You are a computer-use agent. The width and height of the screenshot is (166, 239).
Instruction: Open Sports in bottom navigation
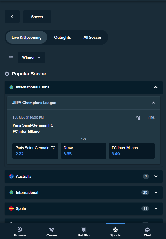(x=115, y=232)
